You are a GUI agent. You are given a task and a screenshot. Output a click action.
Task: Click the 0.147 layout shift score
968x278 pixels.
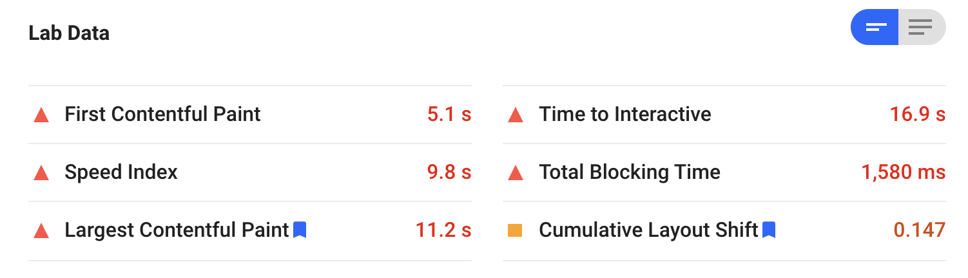click(920, 230)
